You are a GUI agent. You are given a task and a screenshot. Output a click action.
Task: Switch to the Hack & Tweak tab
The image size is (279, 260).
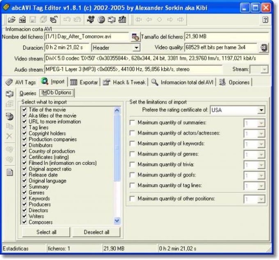point(124,82)
